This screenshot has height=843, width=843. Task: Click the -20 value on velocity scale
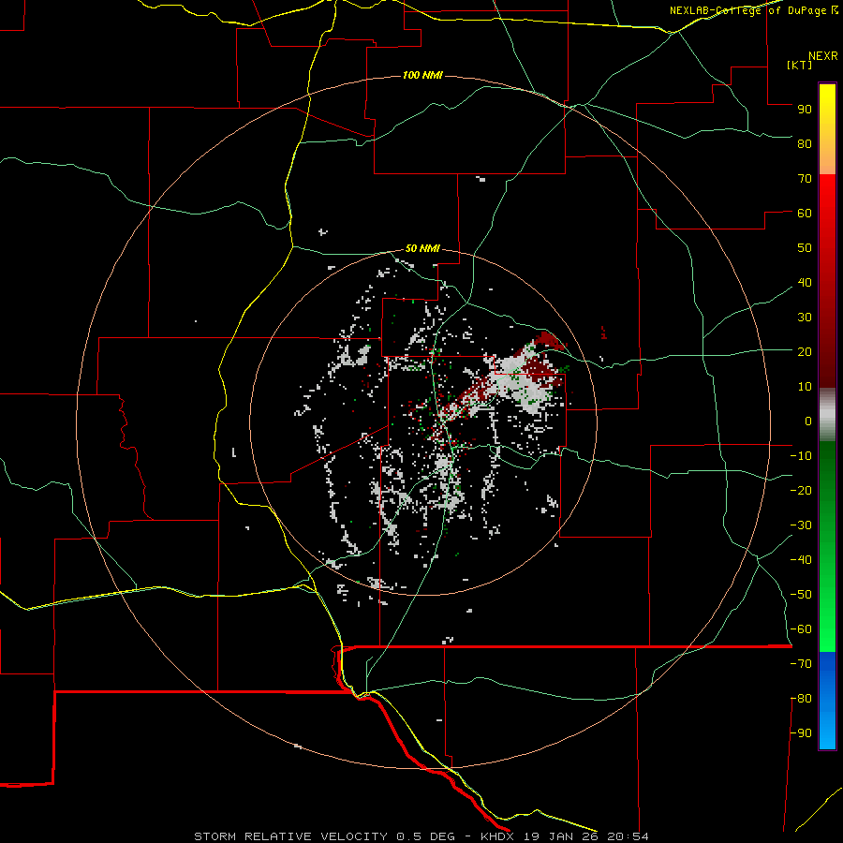(x=801, y=490)
